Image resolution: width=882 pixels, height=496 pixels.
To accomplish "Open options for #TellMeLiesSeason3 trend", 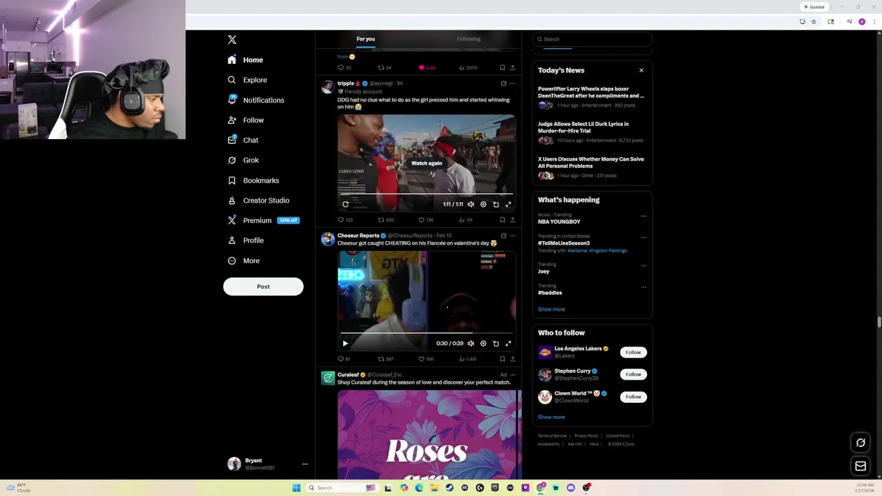I will click(x=644, y=237).
